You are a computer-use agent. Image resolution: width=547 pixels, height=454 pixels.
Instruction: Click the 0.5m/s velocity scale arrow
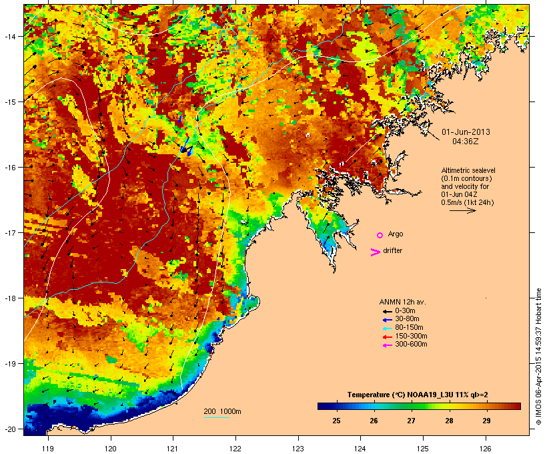462,210
